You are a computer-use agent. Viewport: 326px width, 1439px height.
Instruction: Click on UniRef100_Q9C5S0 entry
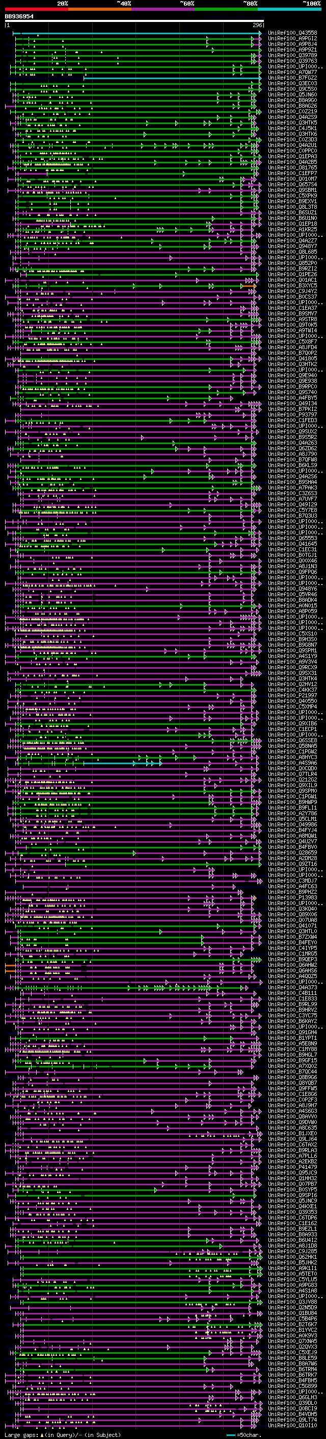(x=292, y=89)
